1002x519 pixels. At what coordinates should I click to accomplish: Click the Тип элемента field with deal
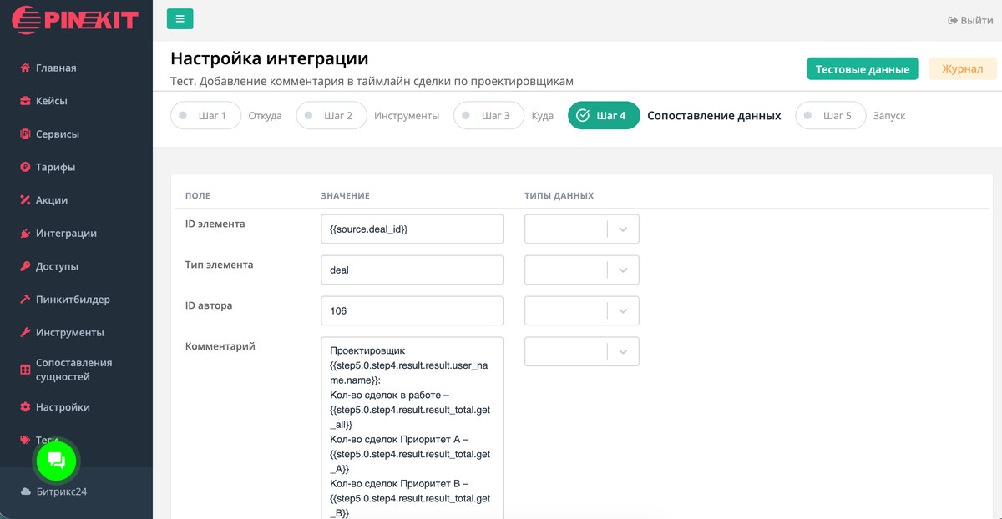(412, 270)
